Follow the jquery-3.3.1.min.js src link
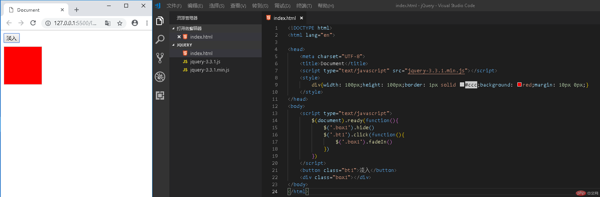This screenshot has height=197, width=600. coord(436,70)
